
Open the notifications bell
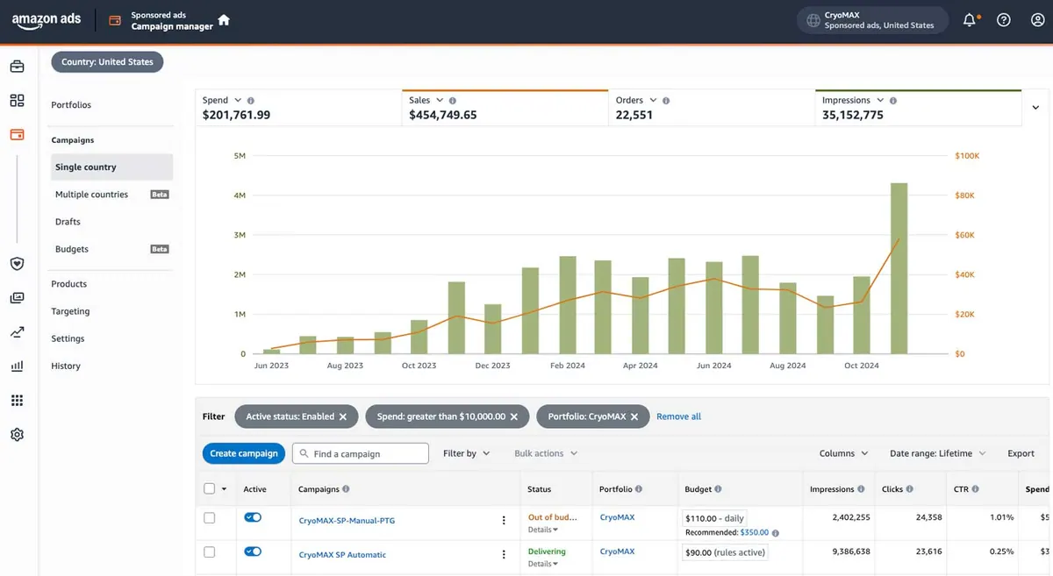pos(970,20)
